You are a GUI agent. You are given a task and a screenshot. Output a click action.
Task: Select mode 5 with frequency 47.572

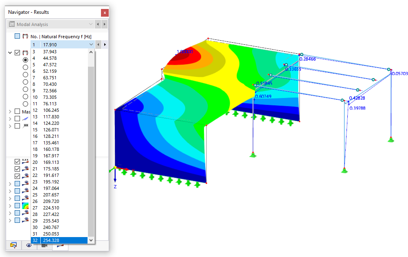59,65
